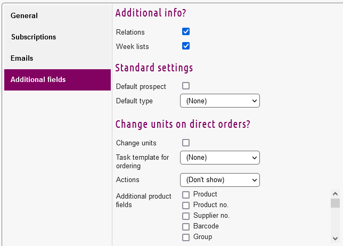
Task: Click the field list scrollbar thumb
Action: (335, 203)
